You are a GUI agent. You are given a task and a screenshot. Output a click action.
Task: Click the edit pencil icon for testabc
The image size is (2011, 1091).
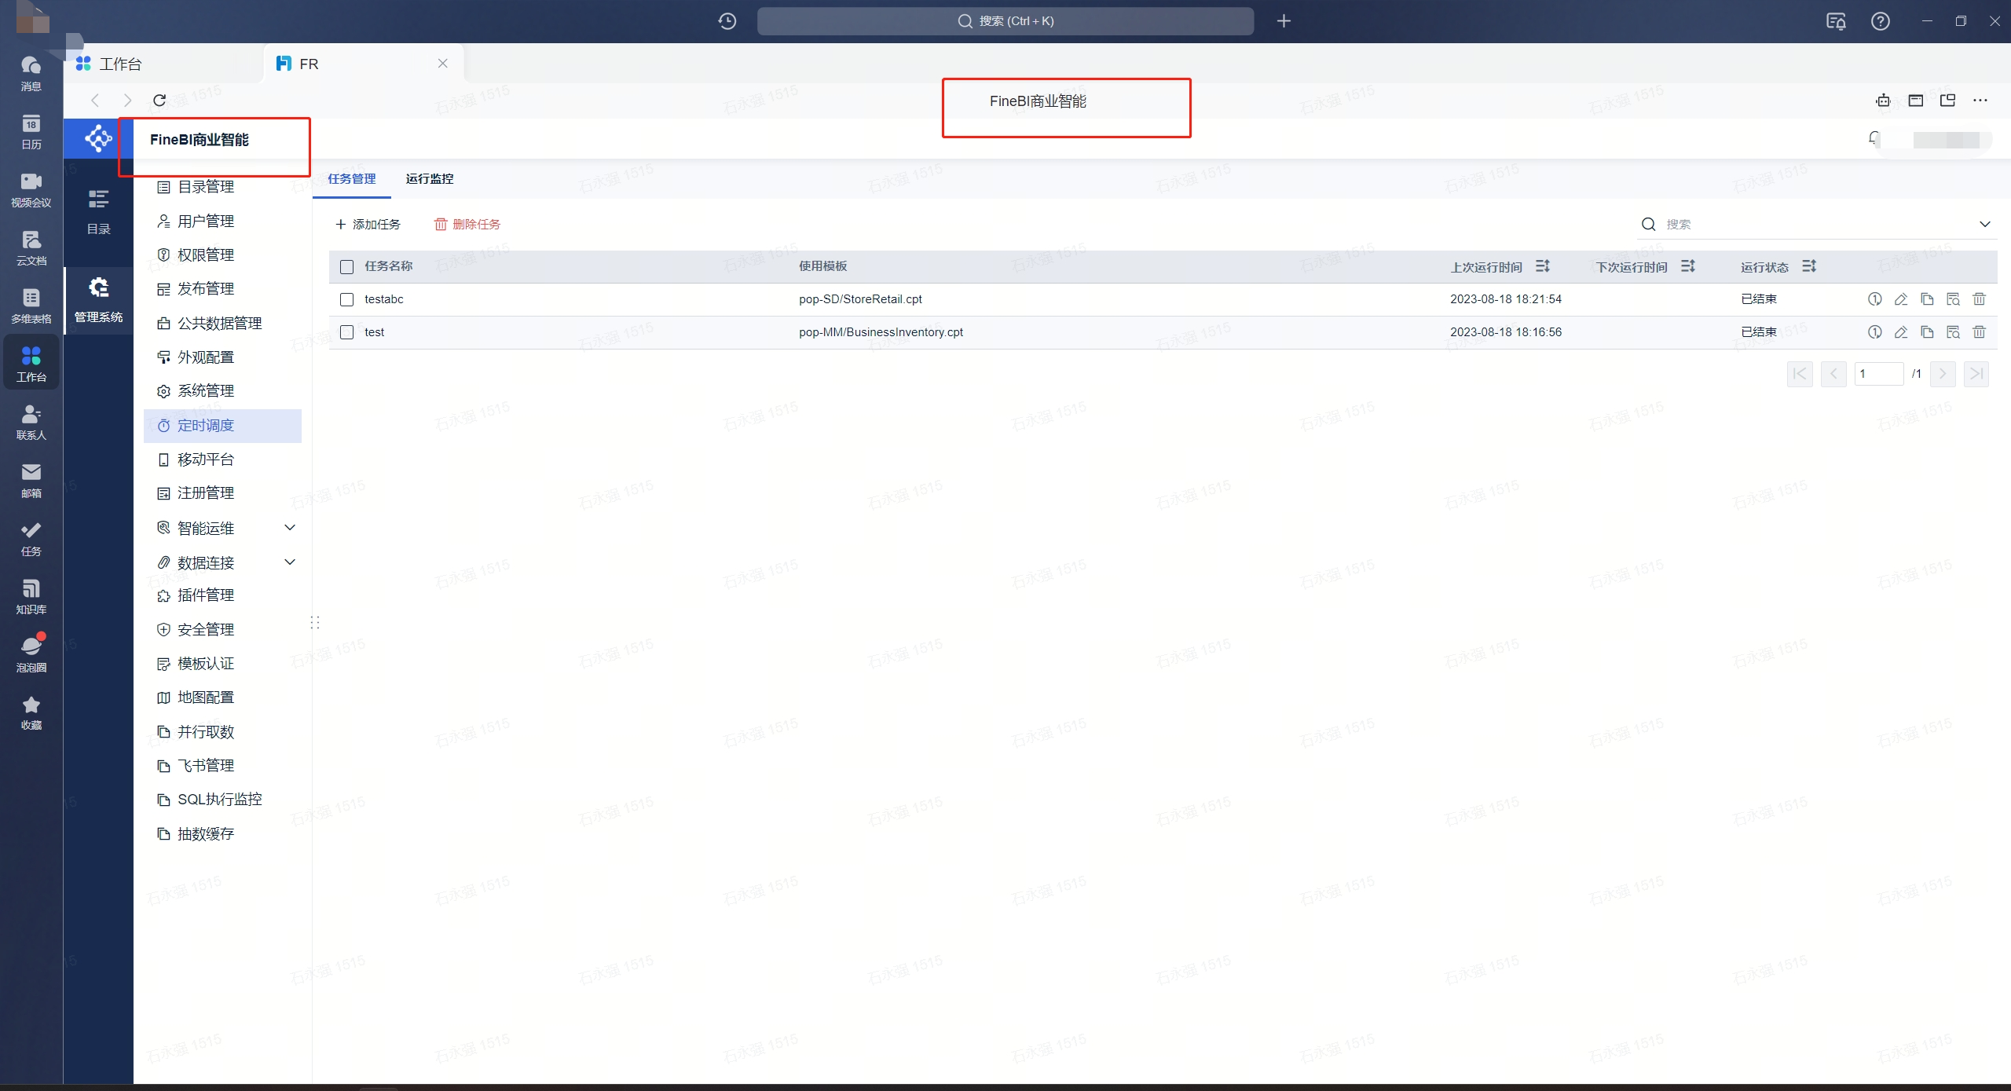click(x=1901, y=299)
